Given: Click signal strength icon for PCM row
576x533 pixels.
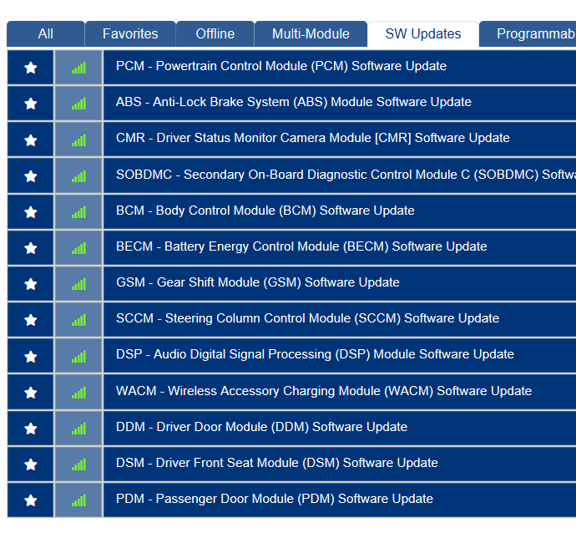Looking at the screenshot, I should tap(78, 68).
